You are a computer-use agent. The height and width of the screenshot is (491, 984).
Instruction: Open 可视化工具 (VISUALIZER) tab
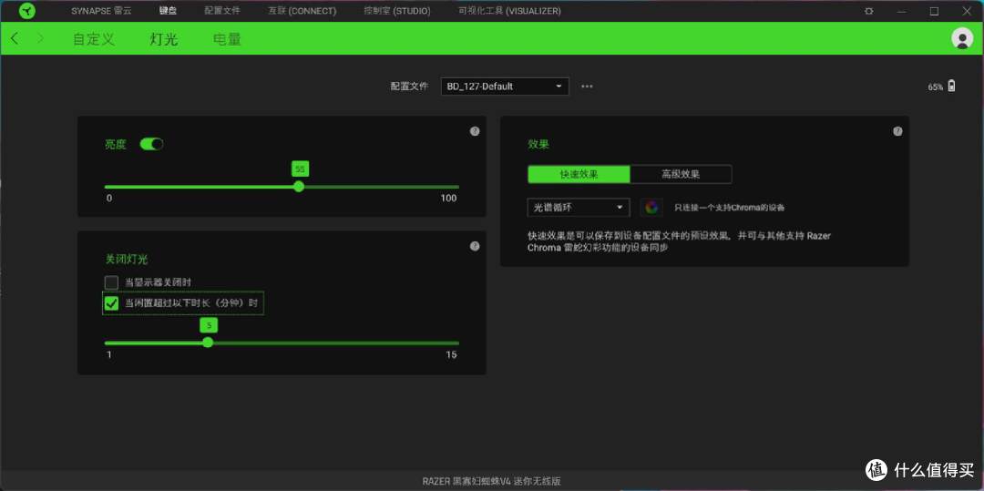(509, 11)
